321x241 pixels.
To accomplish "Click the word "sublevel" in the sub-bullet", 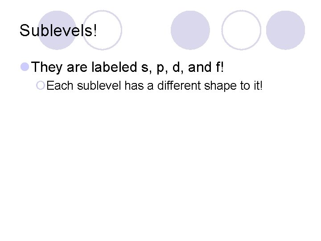I will click(99, 85).
